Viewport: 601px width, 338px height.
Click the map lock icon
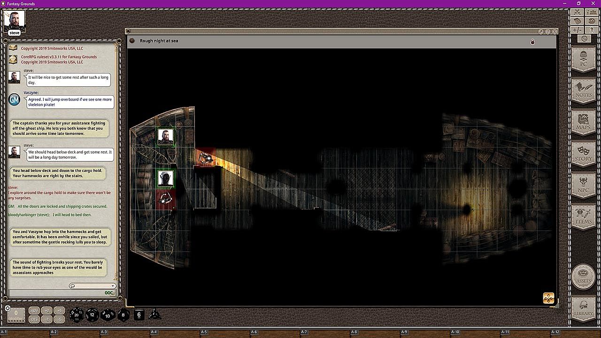click(x=532, y=42)
